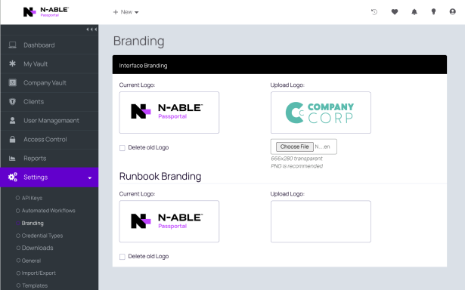Click the Runbook Branding heading
The width and height of the screenshot is (465, 290).
coord(160,176)
